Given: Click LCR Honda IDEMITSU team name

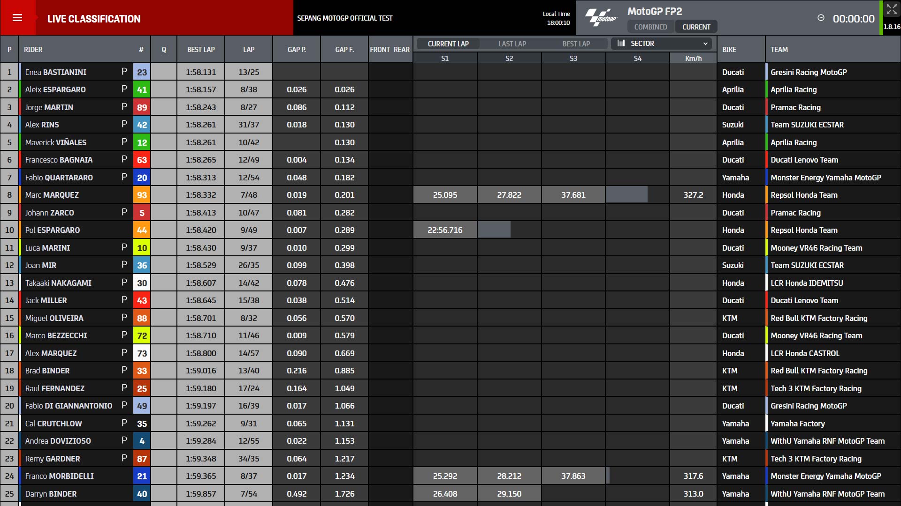Looking at the screenshot, I should coord(807,283).
